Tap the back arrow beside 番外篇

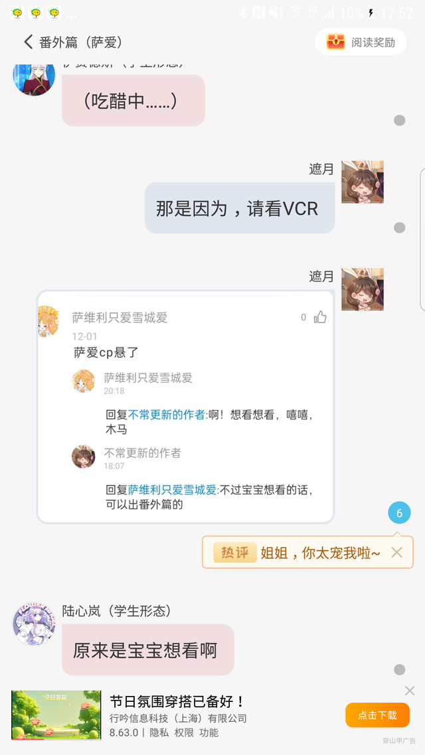(29, 42)
